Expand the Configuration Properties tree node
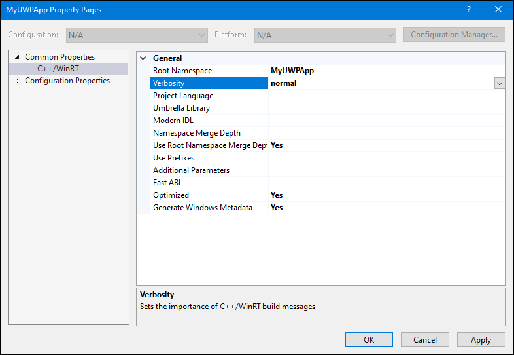 [x=17, y=81]
